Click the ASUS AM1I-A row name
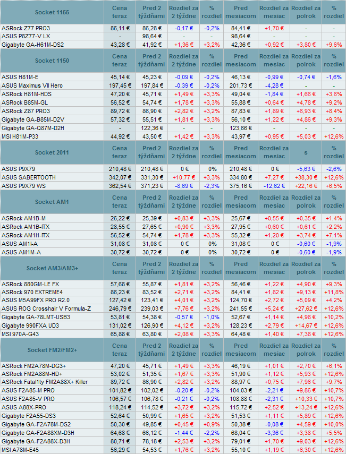The width and height of the screenshot is (346, 454). [20, 244]
